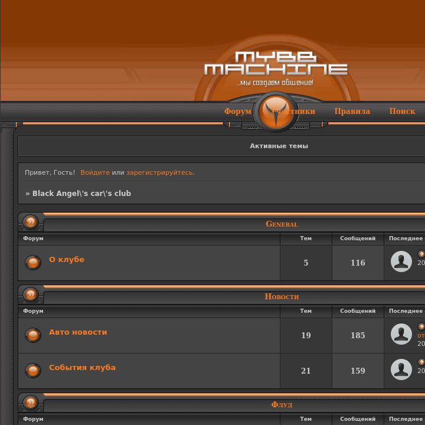Click message count 116 for О клубе

pos(358,263)
